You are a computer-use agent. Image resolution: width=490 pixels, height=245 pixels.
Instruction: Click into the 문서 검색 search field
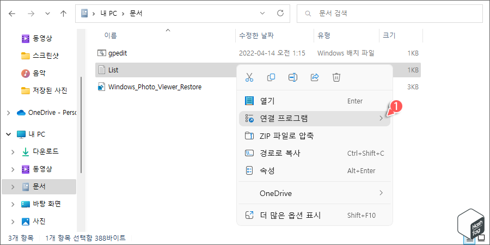coord(389,14)
